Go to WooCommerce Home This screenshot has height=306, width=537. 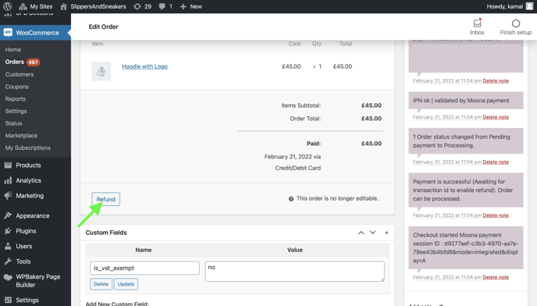coord(13,50)
